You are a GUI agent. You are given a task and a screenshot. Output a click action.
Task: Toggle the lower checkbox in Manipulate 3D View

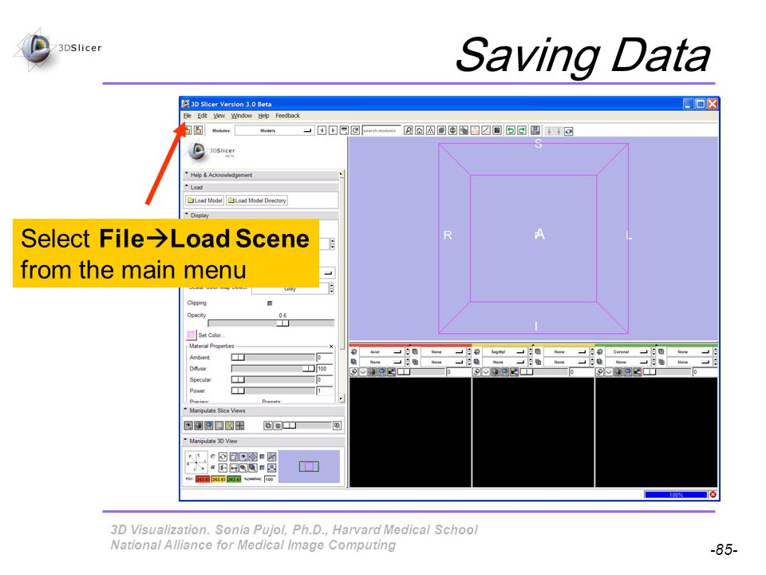coord(262,467)
